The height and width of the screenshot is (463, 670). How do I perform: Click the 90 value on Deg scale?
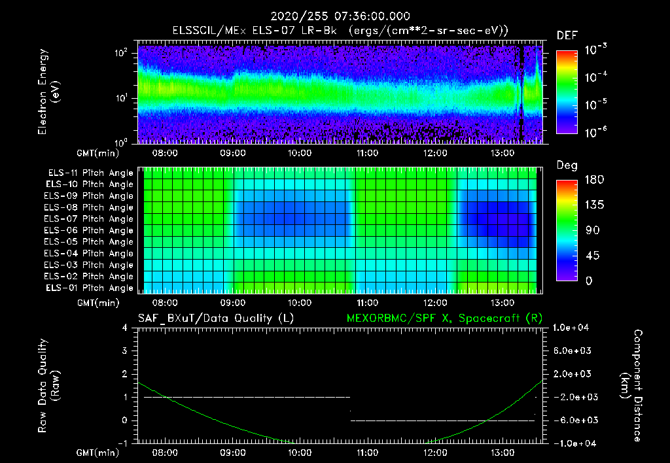tap(593, 230)
